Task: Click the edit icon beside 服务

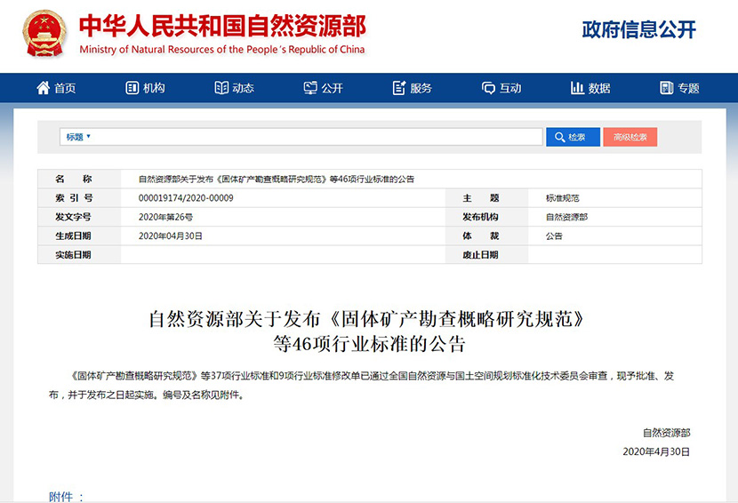Action: [399, 87]
